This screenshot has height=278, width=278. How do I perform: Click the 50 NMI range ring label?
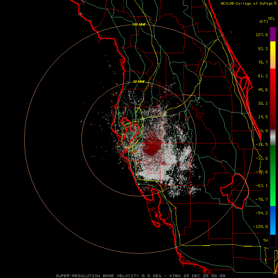pyautogui.click(x=139, y=82)
